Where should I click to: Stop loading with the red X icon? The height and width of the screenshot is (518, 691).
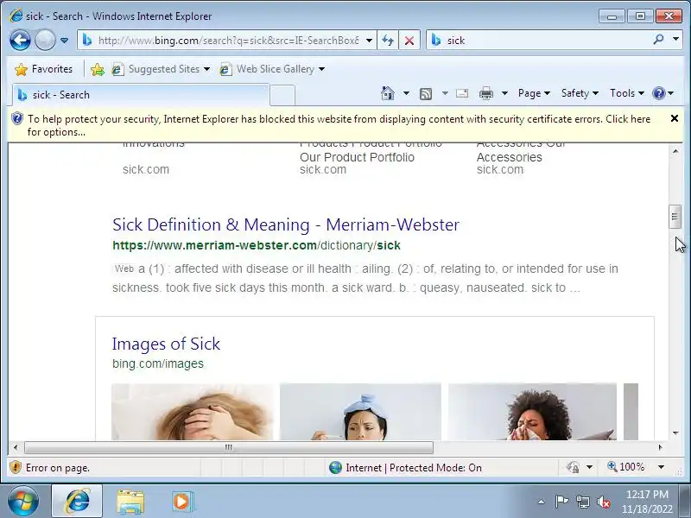409,41
